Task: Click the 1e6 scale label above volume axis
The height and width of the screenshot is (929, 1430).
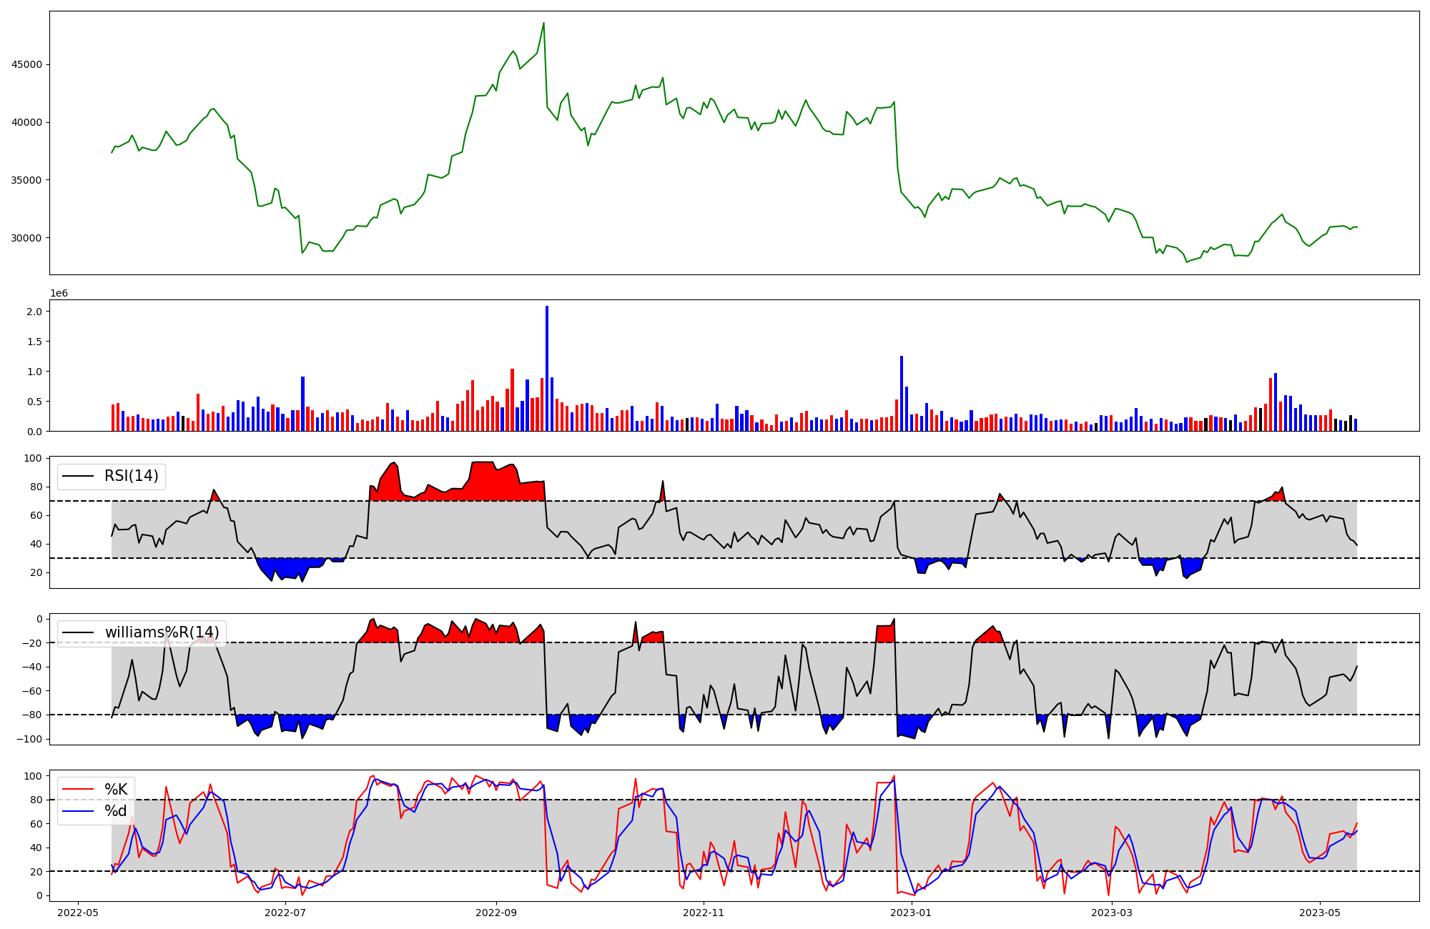Action: click(59, 294)
